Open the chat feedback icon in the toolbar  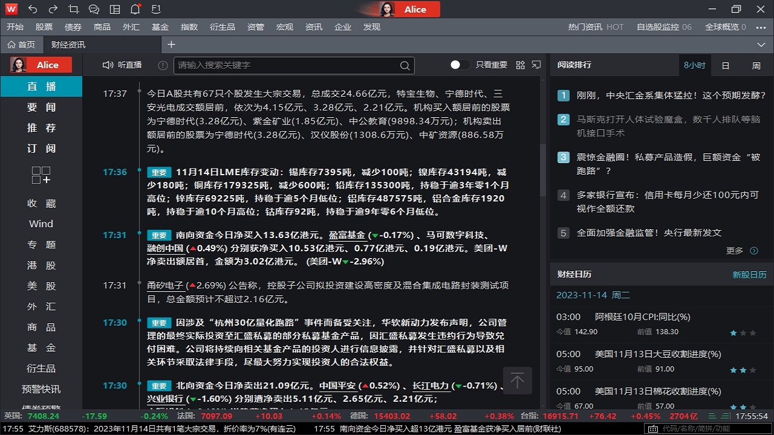click(x=94, y=9)
